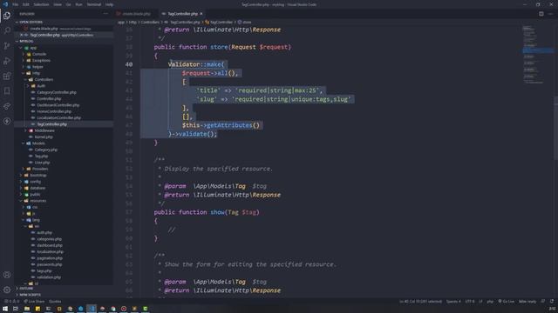Collapse the Models folder
Viewport: 558px width, 313px height.
pyautogui.click(x=38, y=143)
